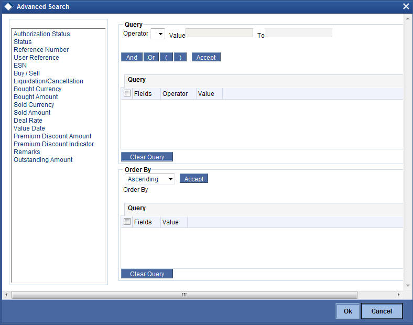Viewport: 413px width, 325px height.
Task: Select Remarks field
Action: pyautogui.click(x=27, y=152)
